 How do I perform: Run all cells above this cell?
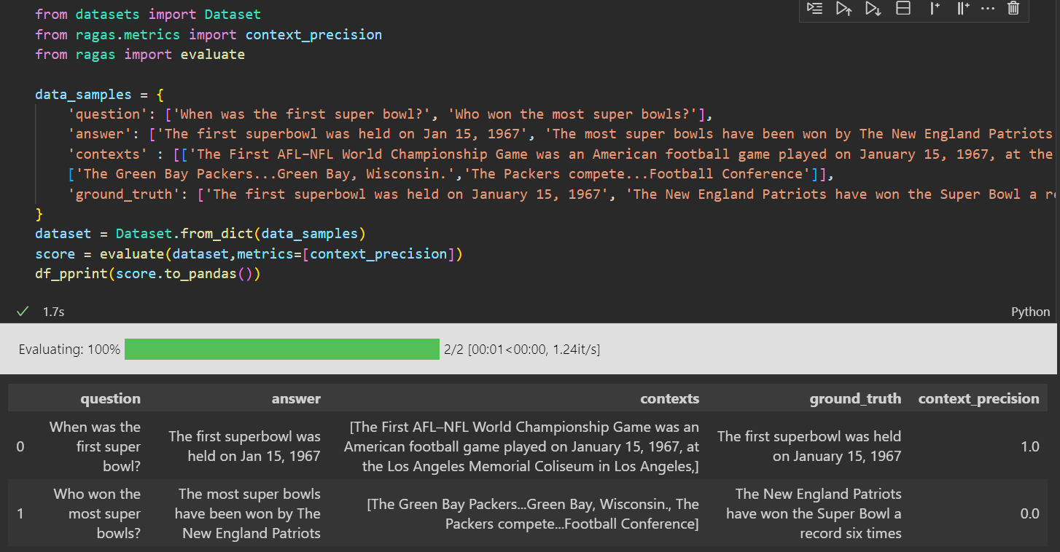(x=843, y=9)
